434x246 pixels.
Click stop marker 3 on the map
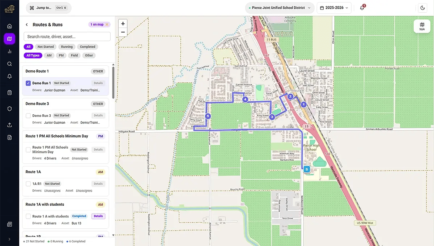click(x=272, y=117)
